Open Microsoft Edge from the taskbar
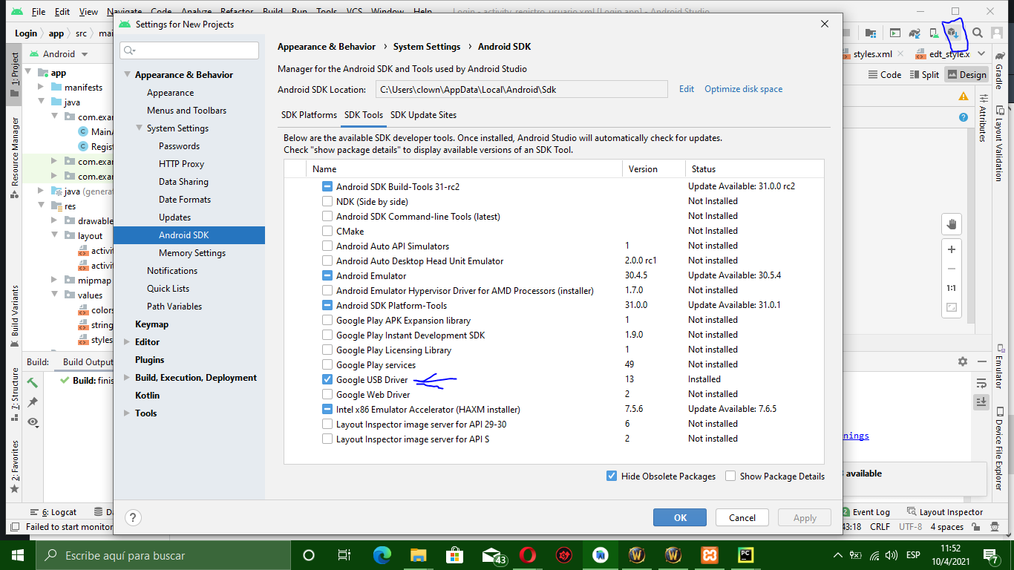The image size is (1014, 570). (x=382, y=555)
